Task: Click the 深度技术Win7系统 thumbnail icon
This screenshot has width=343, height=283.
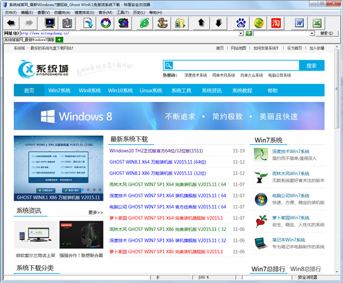Action: 261,155
